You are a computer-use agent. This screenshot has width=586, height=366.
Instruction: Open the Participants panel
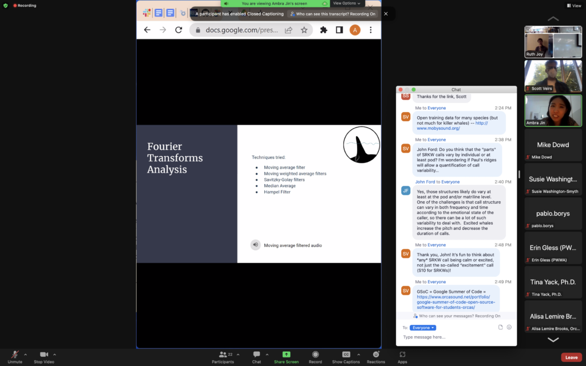[x=223, y=357]
